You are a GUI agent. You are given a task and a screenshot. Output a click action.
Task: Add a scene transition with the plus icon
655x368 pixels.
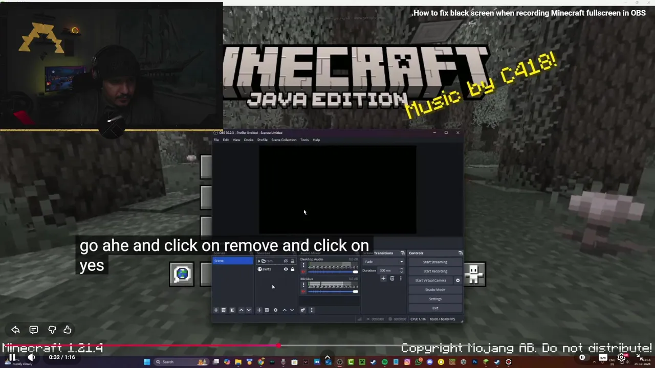click(x=383, y=279)
